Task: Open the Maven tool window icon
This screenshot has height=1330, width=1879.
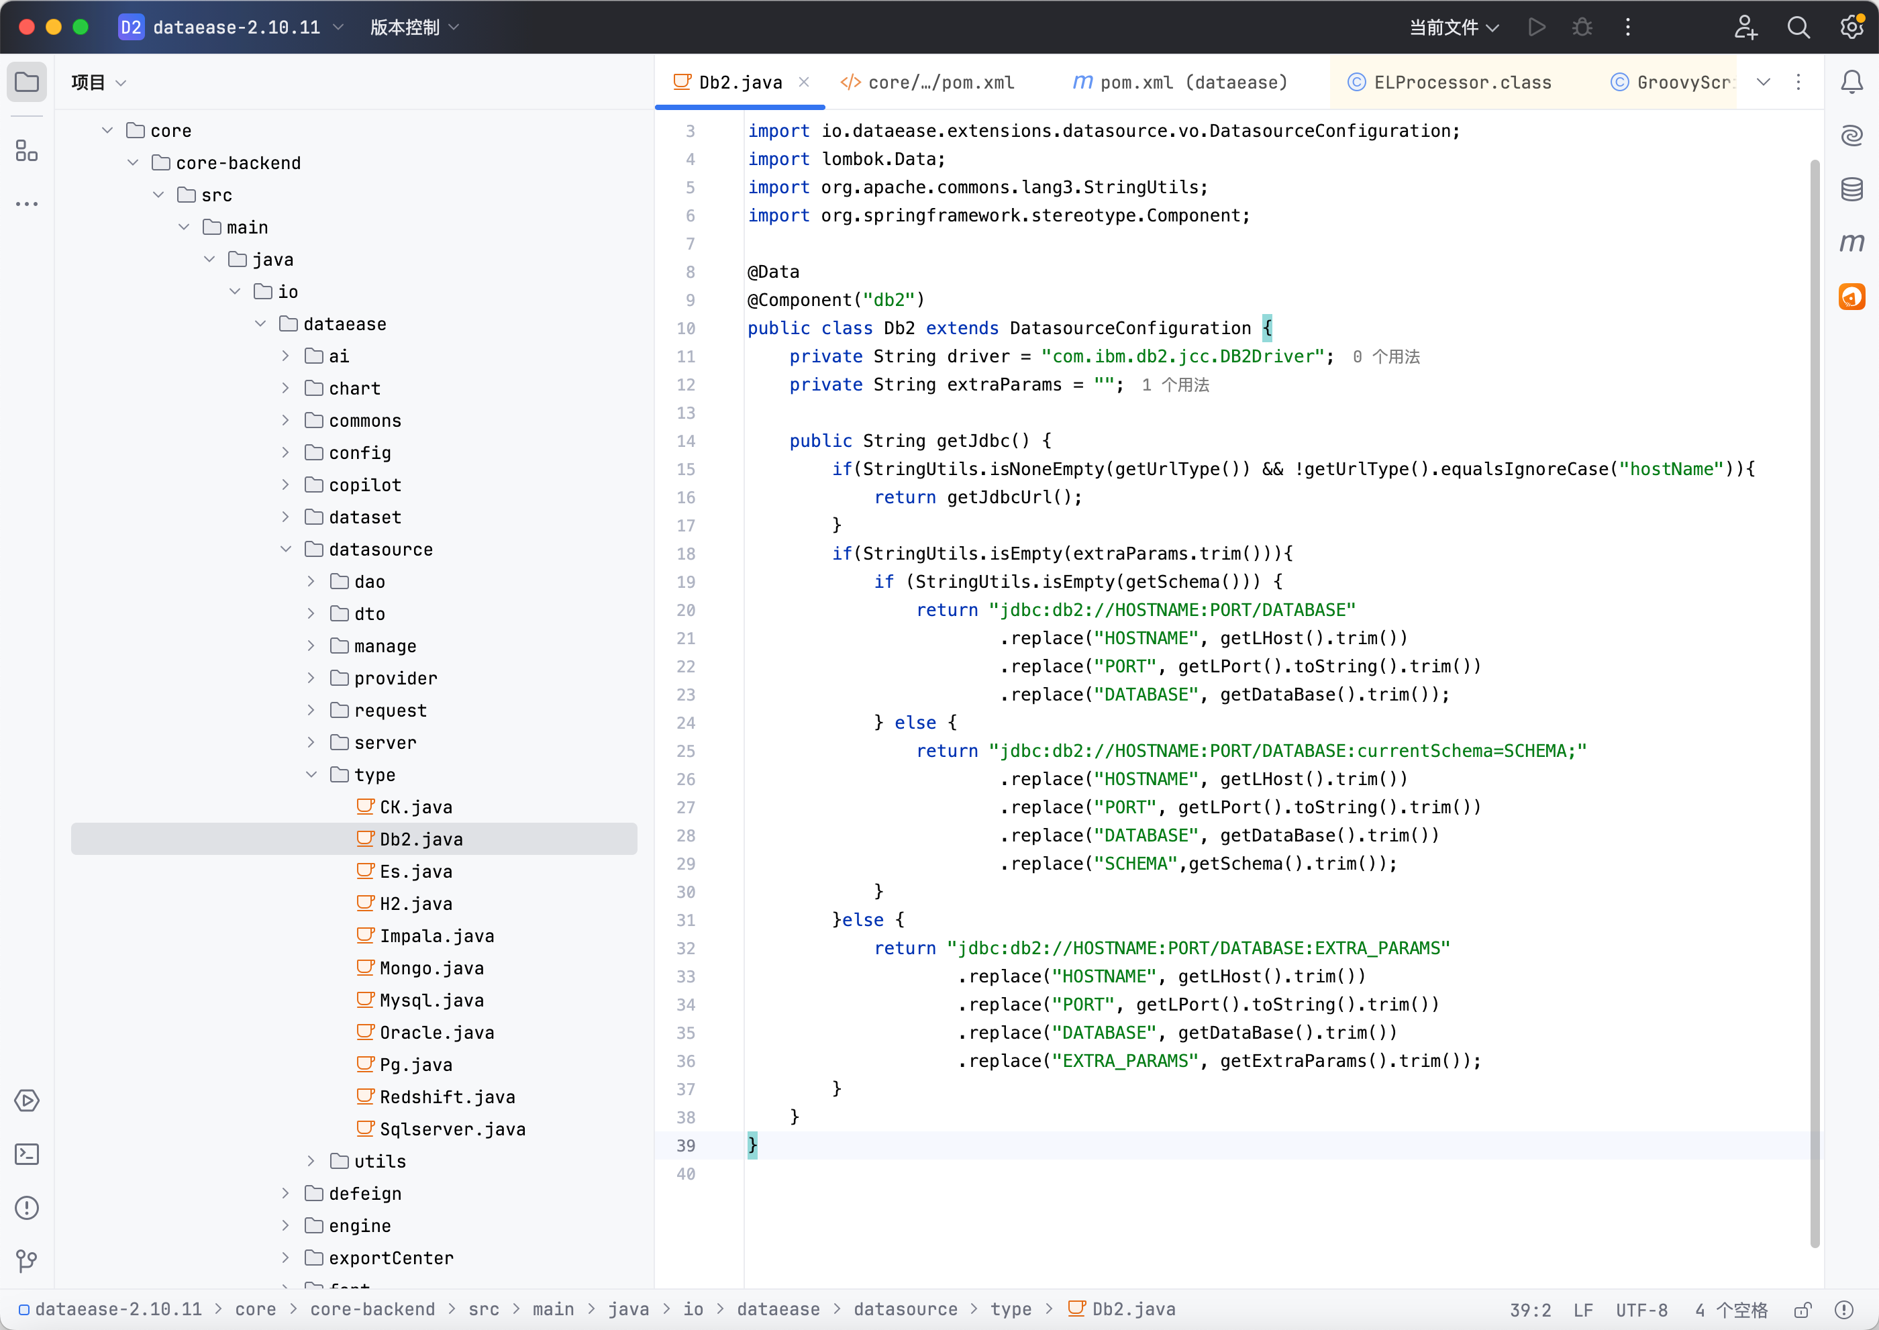Action: pos(1852,242)
